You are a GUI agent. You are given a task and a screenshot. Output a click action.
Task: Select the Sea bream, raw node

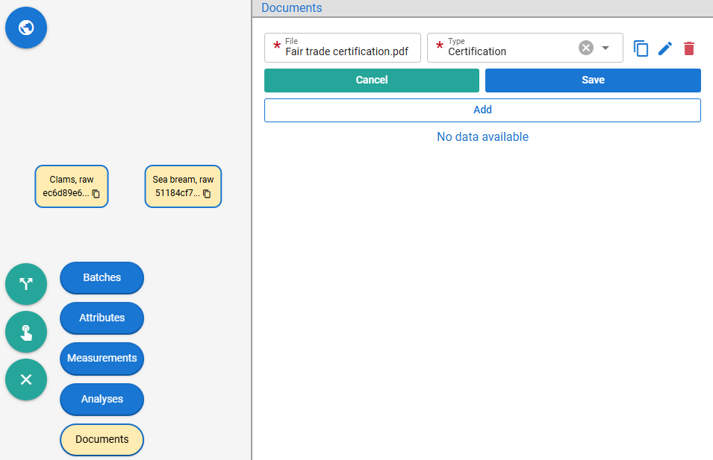coord(183,186)
